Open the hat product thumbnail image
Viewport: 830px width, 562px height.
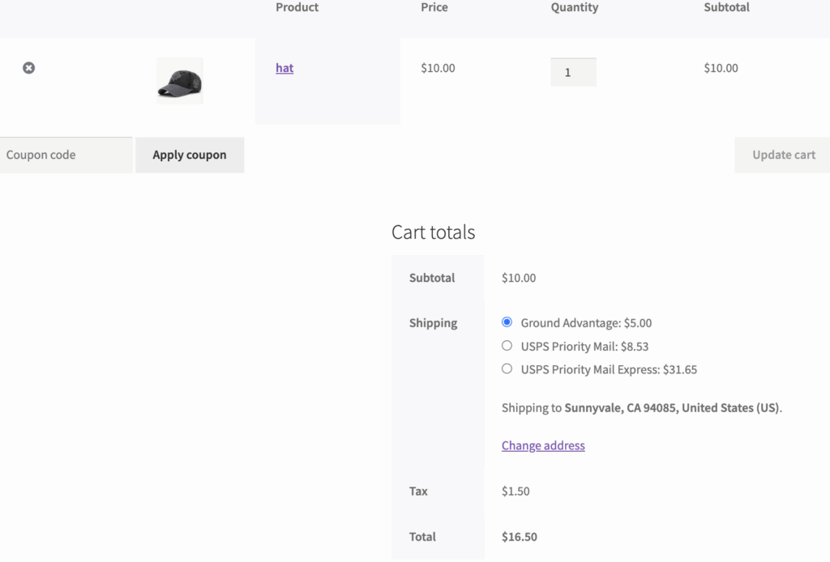(179, 81)
